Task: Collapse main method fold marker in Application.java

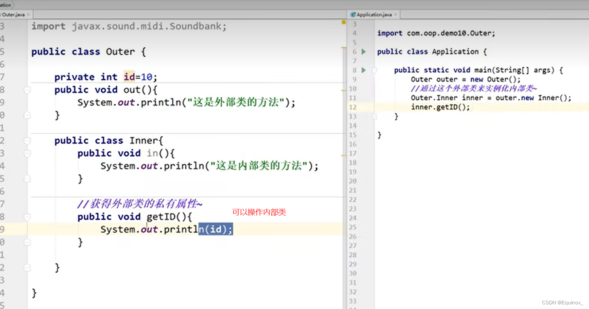Action: click(x=374, y=70)
